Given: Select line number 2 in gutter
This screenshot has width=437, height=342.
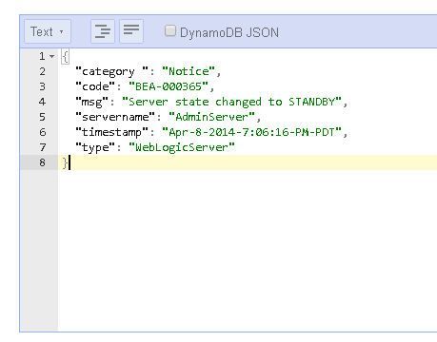Looking at the screenshot, I should 42,71.
